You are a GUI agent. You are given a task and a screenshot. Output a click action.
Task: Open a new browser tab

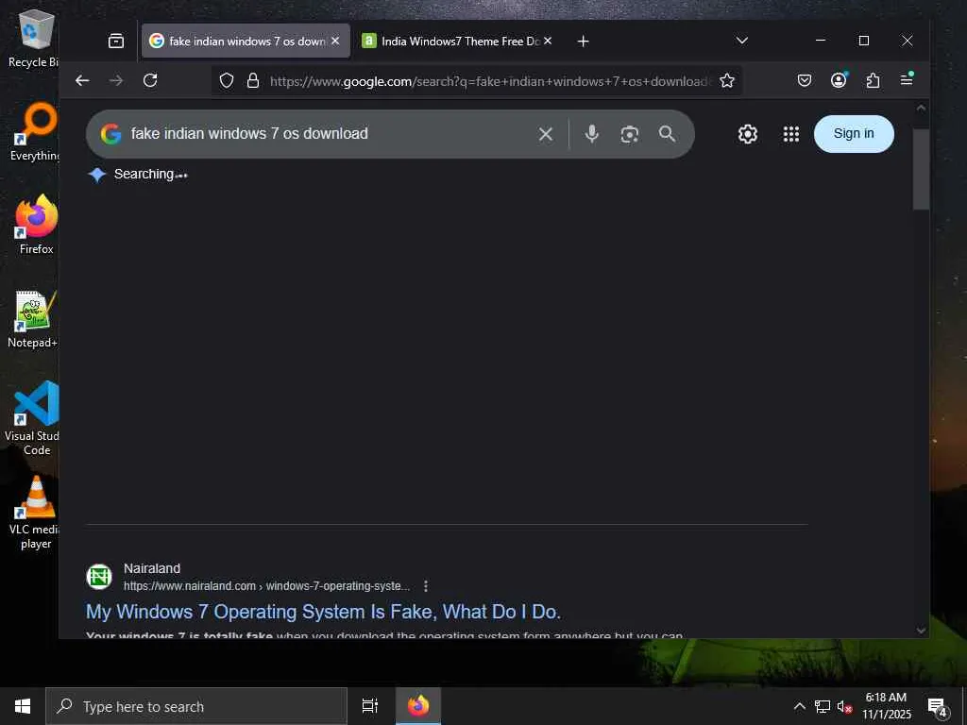click(583, 42)
